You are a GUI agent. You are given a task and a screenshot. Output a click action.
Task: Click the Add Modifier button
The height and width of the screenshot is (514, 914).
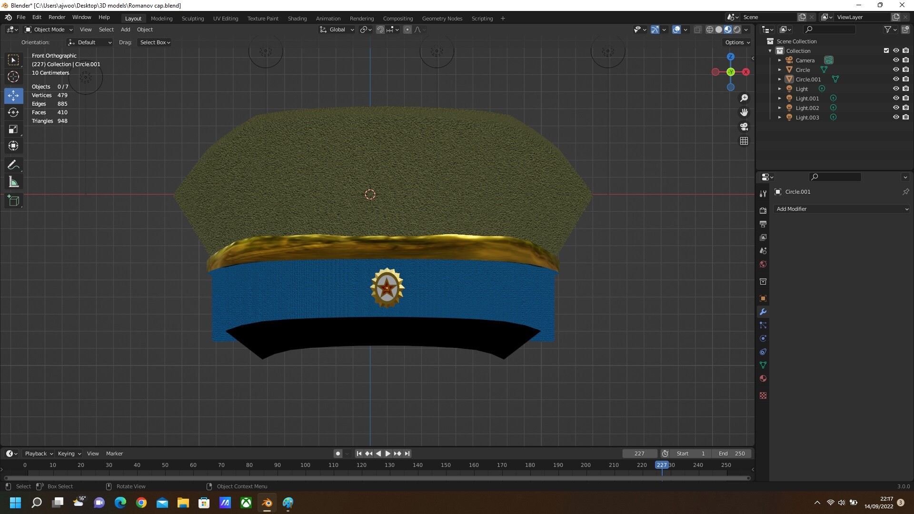click(842, 208)
